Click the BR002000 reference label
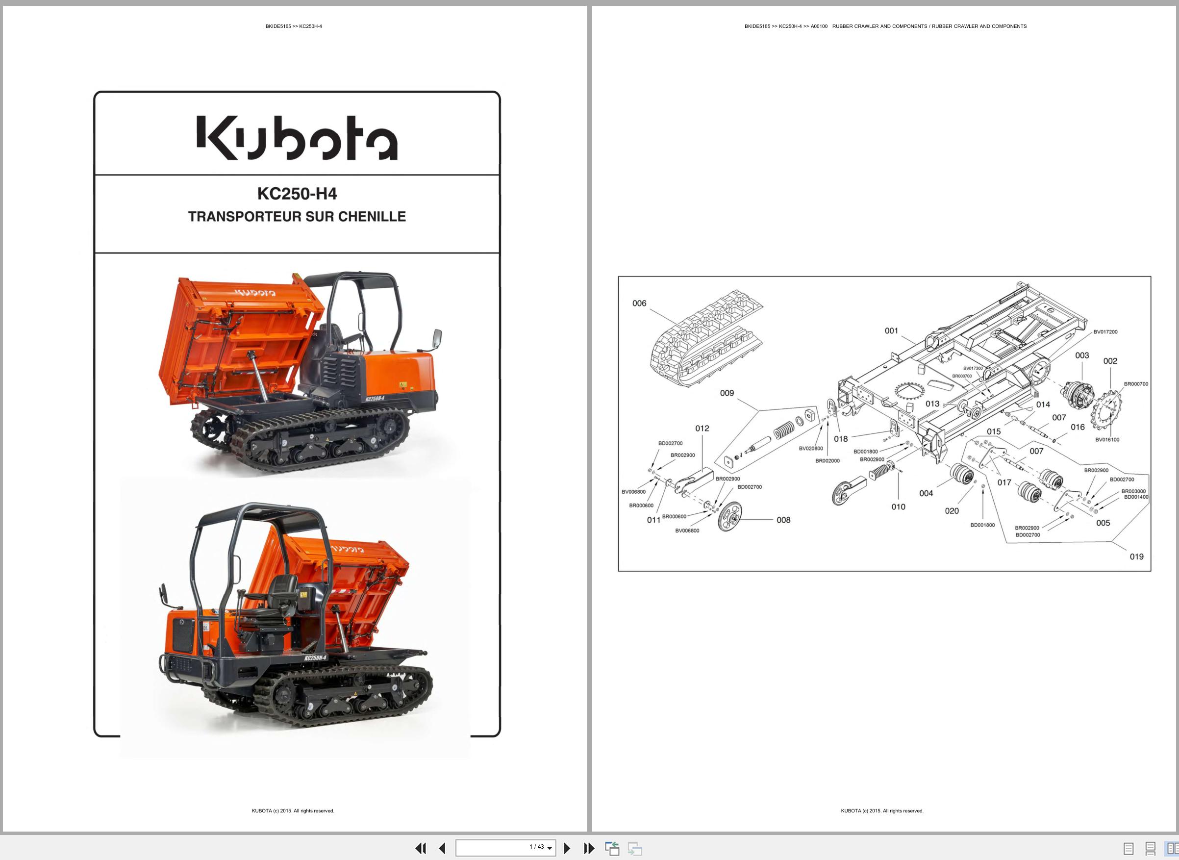Screen dimensions: 1179x860 (x=828, y=461)
